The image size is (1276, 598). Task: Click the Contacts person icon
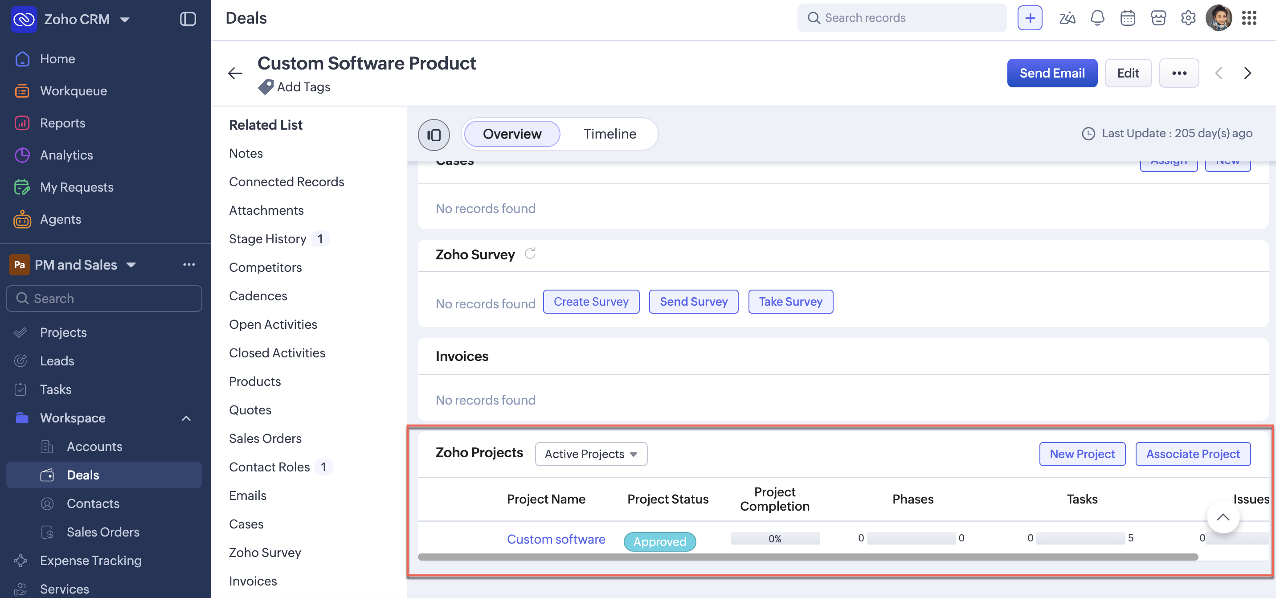(47, 504)
